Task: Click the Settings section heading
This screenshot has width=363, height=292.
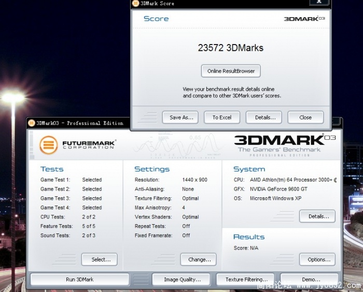Action: point(152,169)
